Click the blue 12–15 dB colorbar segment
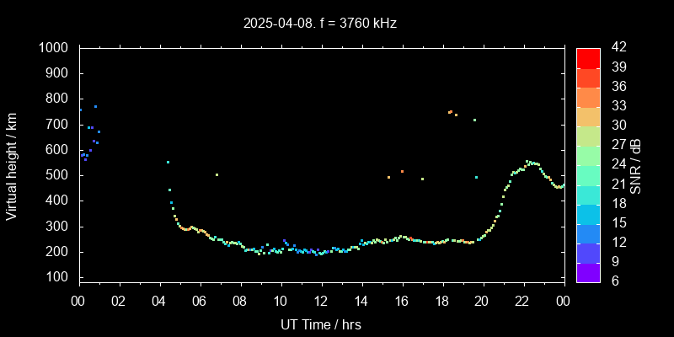Image resolution: width=674 pixels, height=337 pixels. pos(588,233)
